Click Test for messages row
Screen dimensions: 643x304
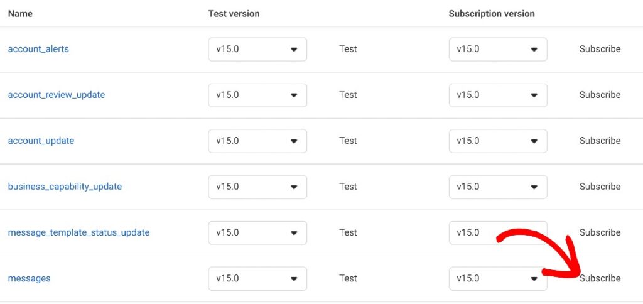click(348, 278)
